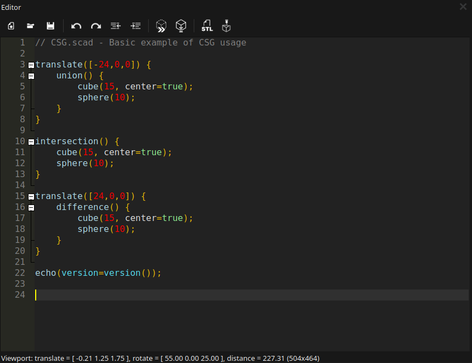472x363 pixels.
Task: Click the first-line comment about CSG.scad
Action: pos(141,43)
